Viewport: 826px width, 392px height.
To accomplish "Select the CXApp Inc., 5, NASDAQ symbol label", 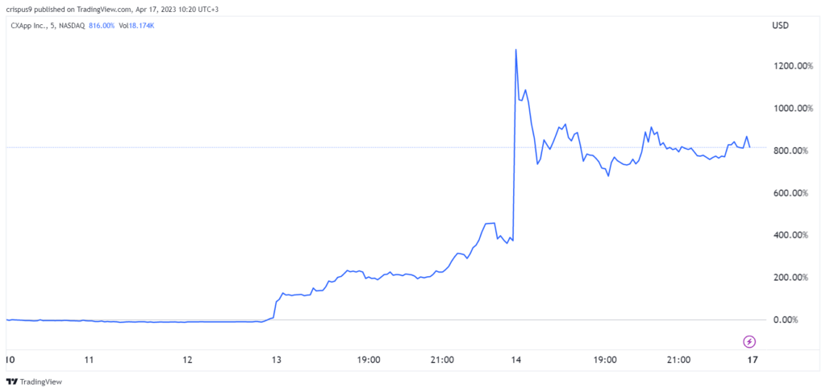I will 48,25.
